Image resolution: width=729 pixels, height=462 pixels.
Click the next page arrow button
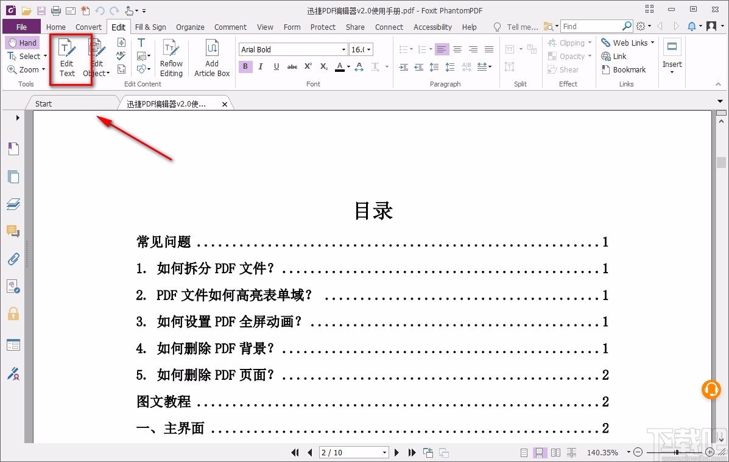tap(396, 452)
